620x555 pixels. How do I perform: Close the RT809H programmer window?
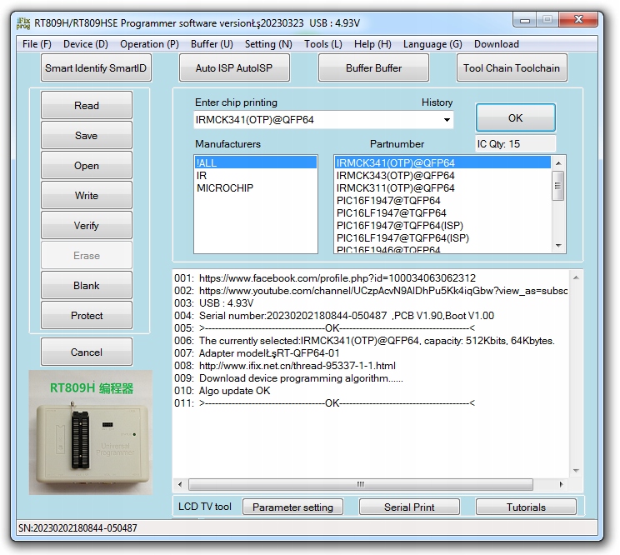[578, 20]
